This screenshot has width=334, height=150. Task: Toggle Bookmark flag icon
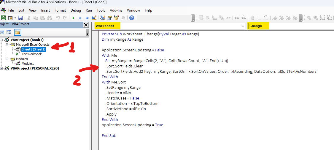click(275, 18)
